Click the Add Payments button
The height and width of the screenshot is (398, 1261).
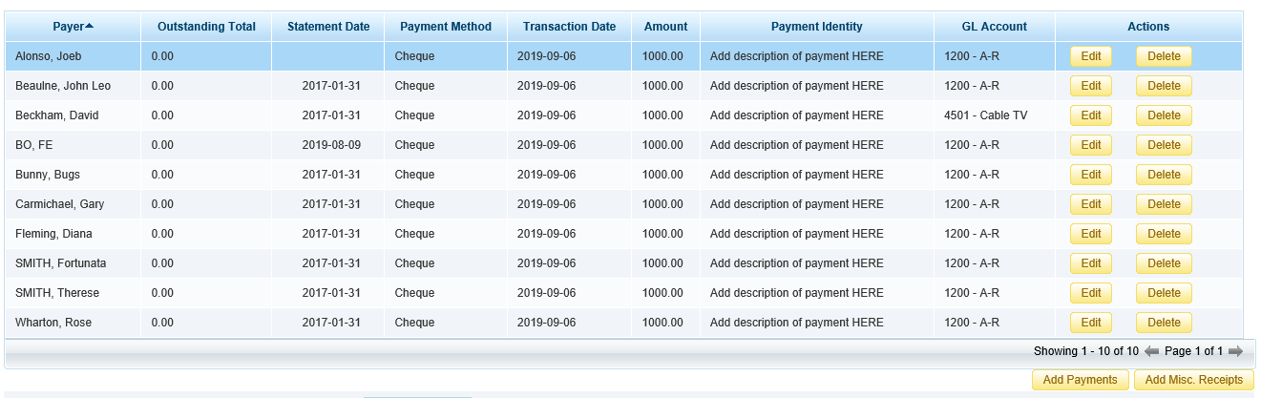1080,380
